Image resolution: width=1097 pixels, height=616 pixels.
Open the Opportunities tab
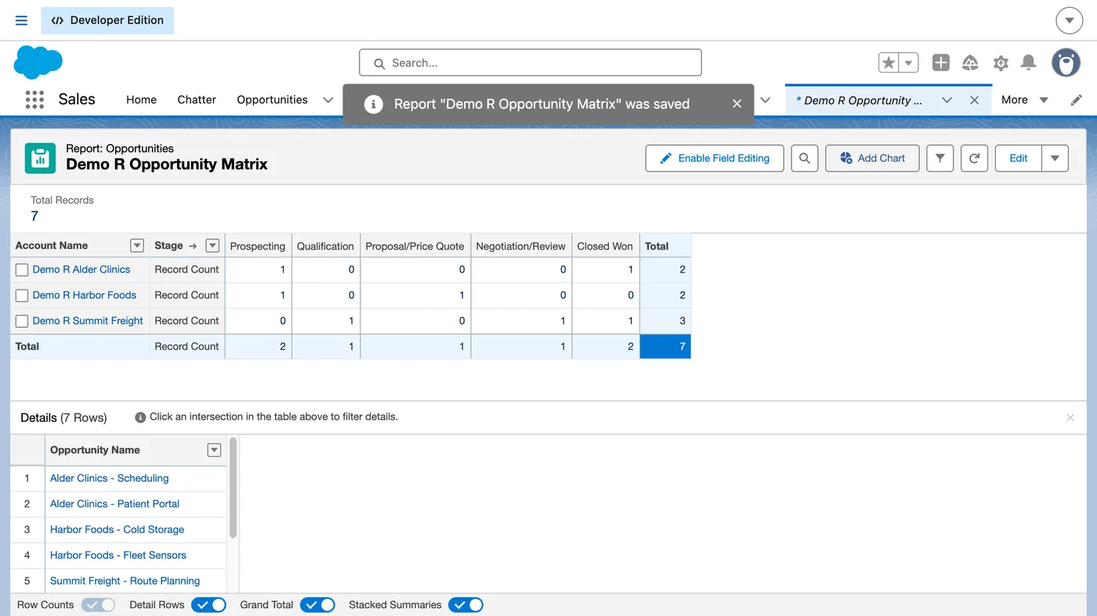(272, 99)
